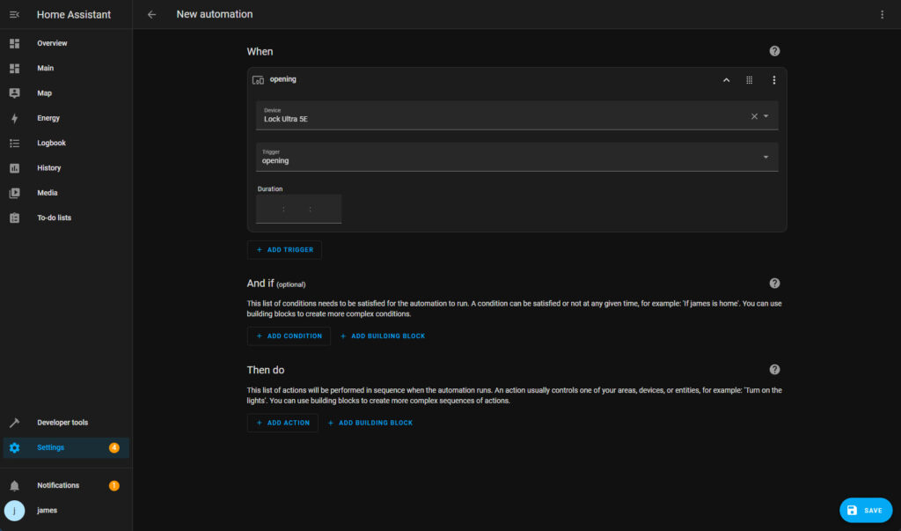Click the Add Action button
The height and width of the screenshot is (531, 901).
[282, 423]
